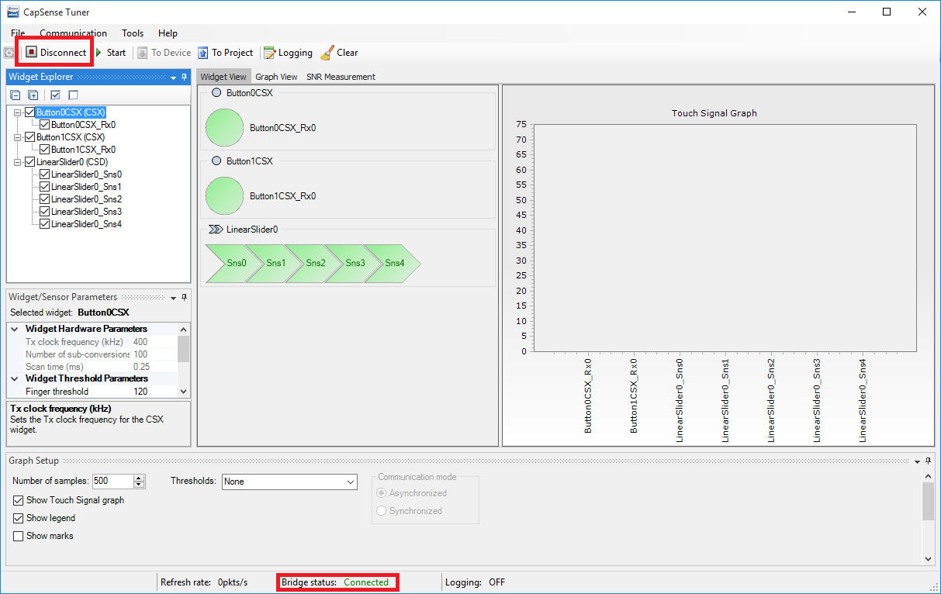Click the Button0CSX round sensor graphic
The width and height of the screenshot is (941, 594).
225,128
